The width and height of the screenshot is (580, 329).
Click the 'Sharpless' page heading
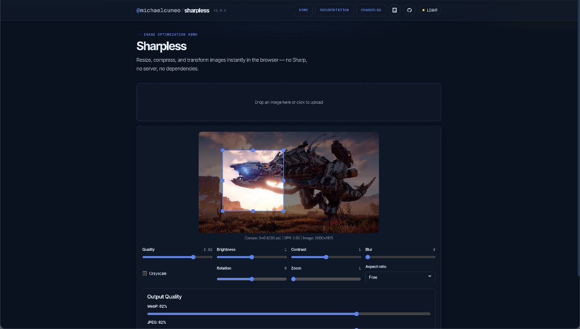[x=161, y=46]
